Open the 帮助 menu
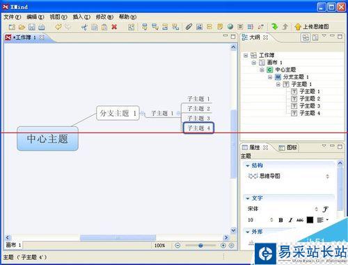The height and width of the screenshot is (265, 348). click(127, 17)
